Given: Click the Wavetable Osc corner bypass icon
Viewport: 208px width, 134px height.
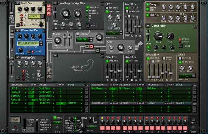Looking at the screenshot, I should (44, 31).
